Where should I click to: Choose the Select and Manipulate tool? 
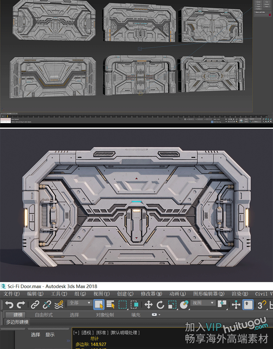[236, 305]
